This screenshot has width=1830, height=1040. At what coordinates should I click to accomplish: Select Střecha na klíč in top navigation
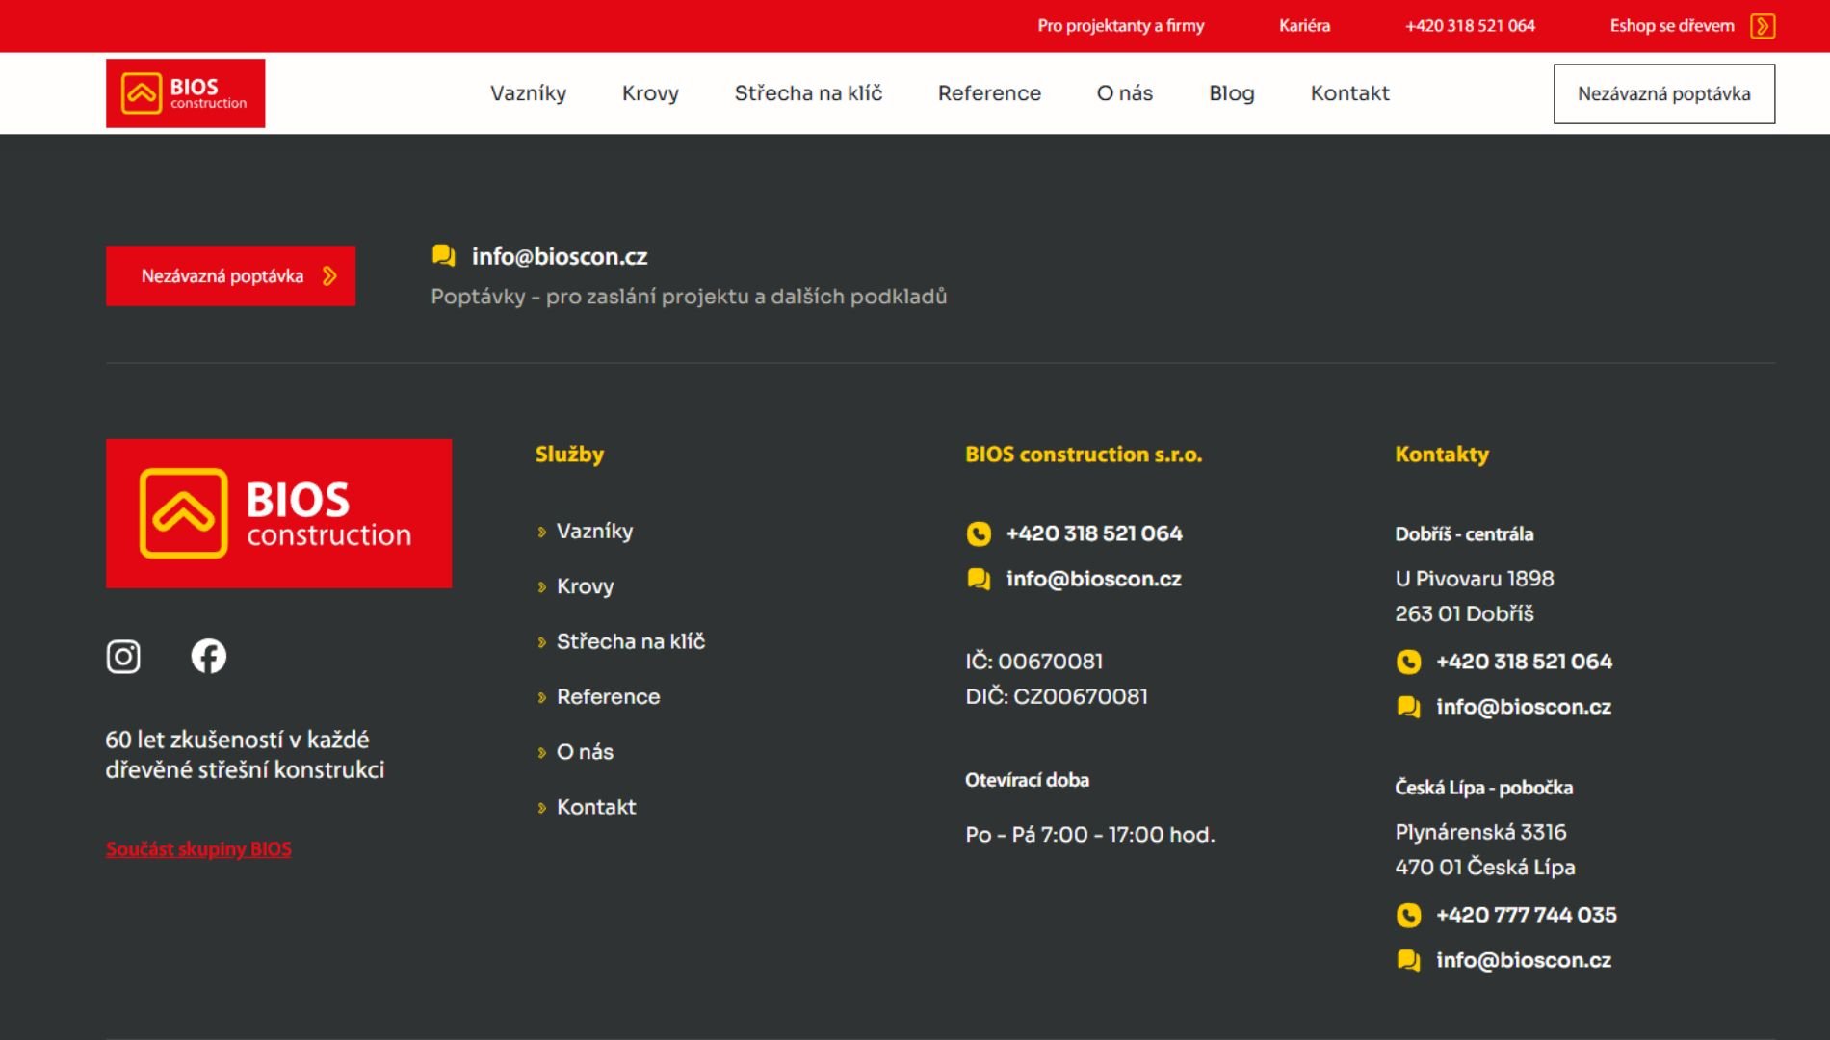(808, 93)
